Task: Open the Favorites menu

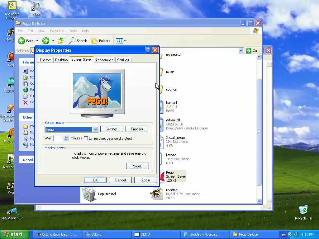Action: 57,31
